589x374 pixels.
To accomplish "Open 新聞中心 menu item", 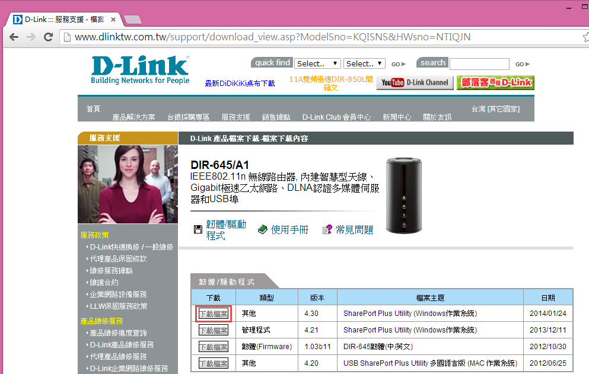I will pos(397,117).
